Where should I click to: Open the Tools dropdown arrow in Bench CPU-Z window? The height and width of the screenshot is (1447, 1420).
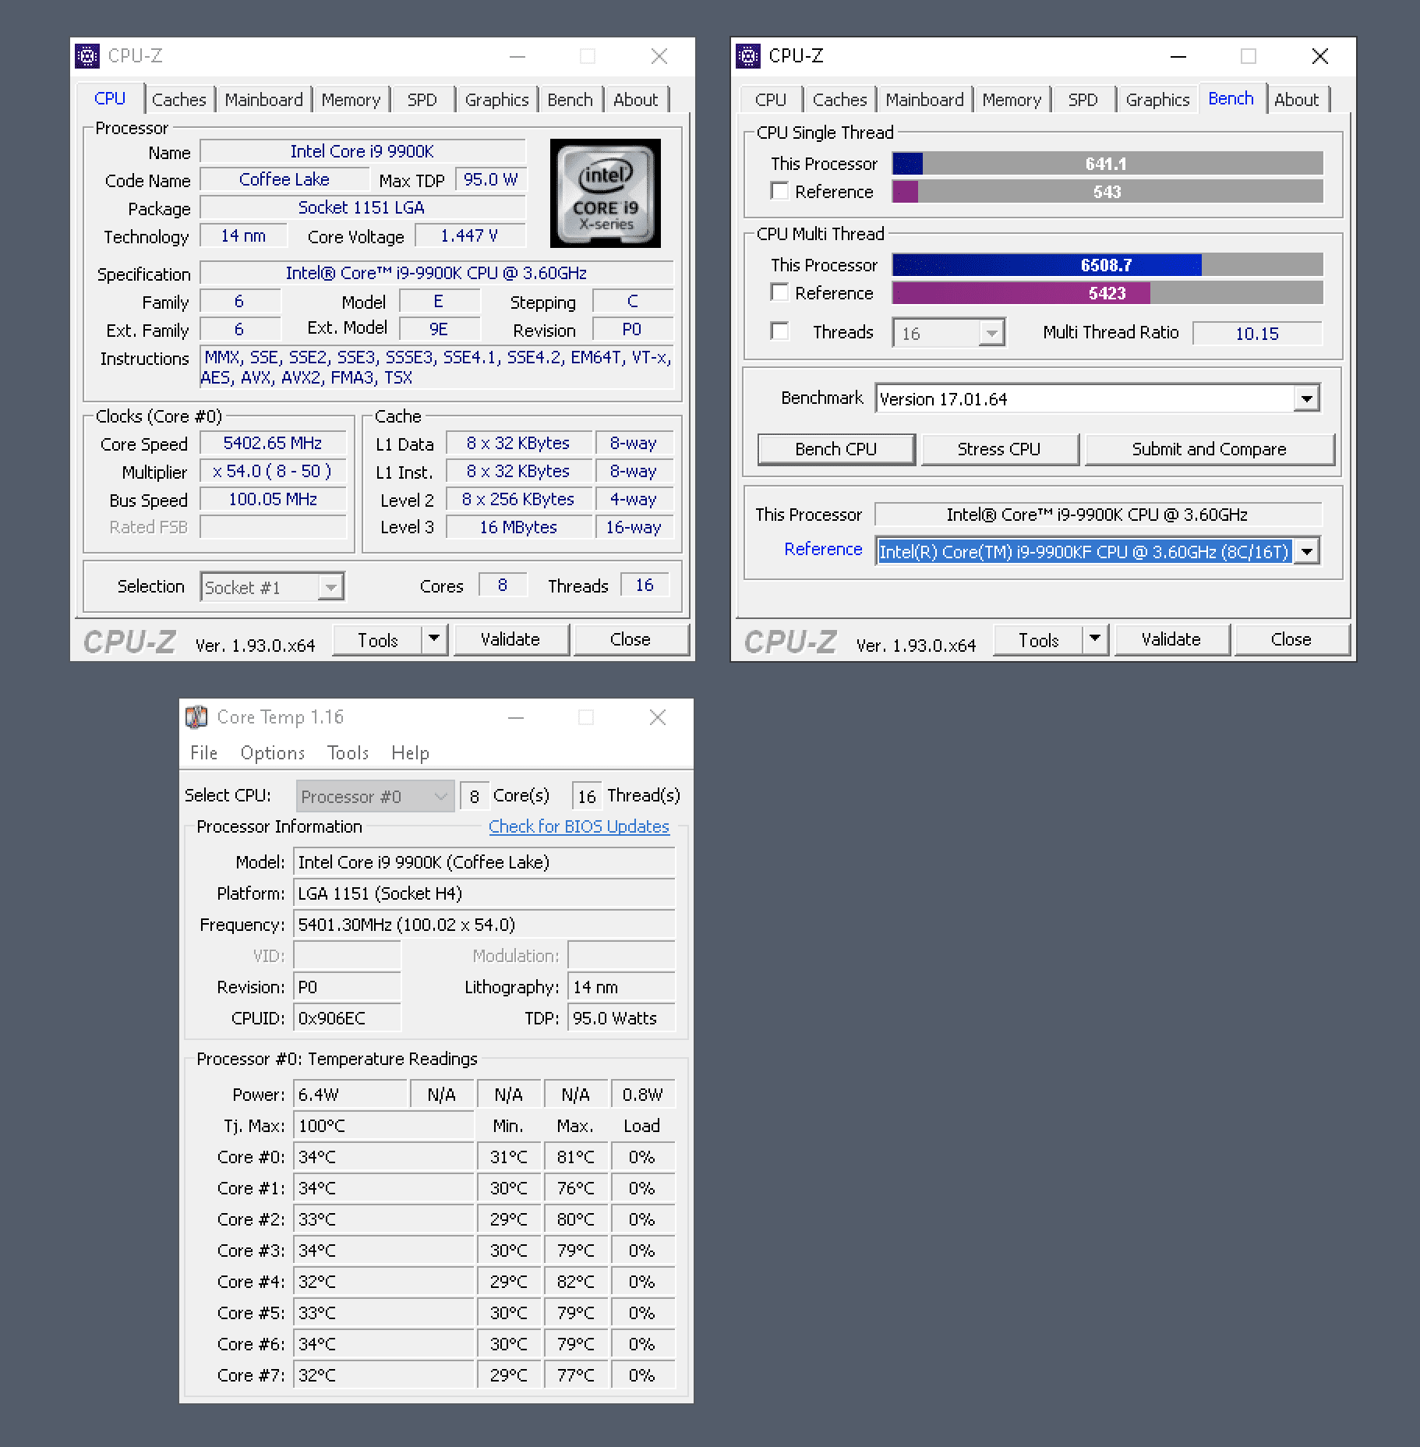click(x=1096, y=639)
